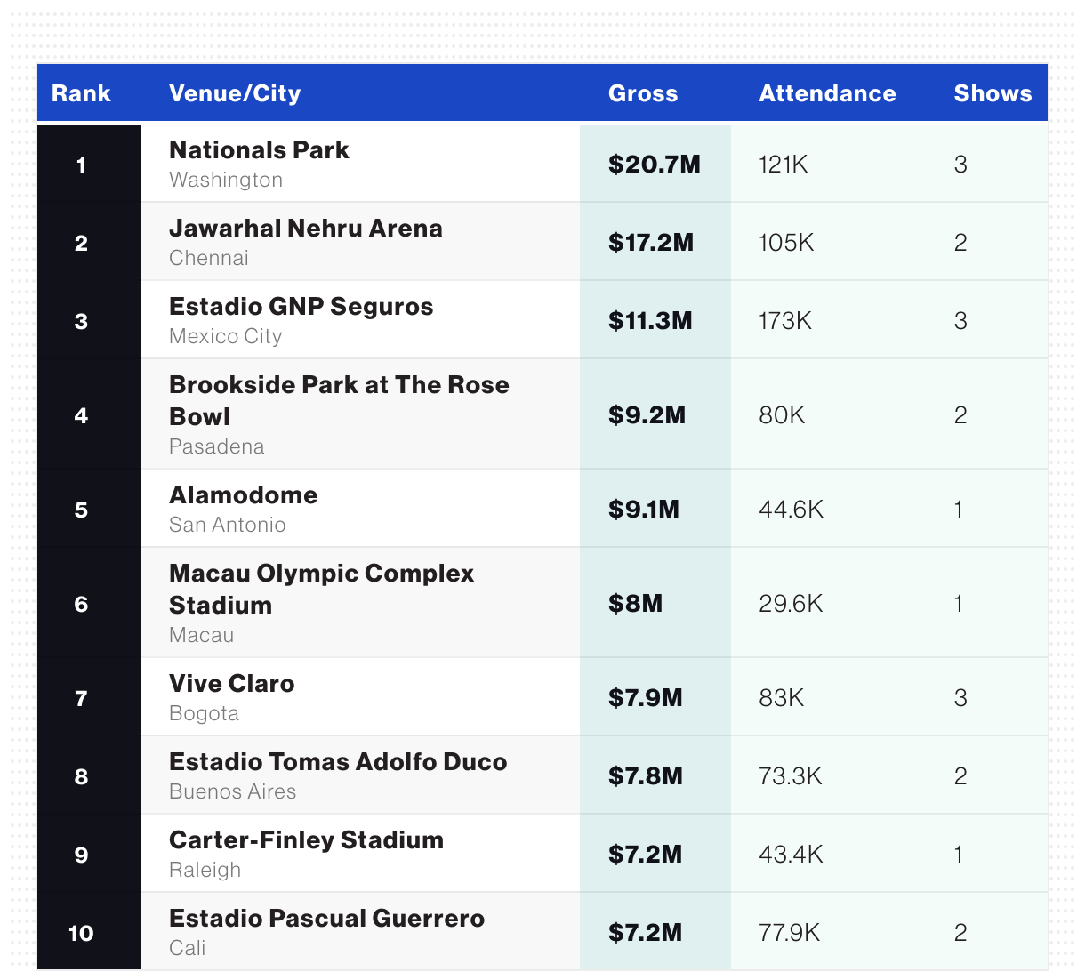Screen dimensions: 1085x980
Task: Click Carter-Finley Stadium venue name
Action: (x=306, y=840)
